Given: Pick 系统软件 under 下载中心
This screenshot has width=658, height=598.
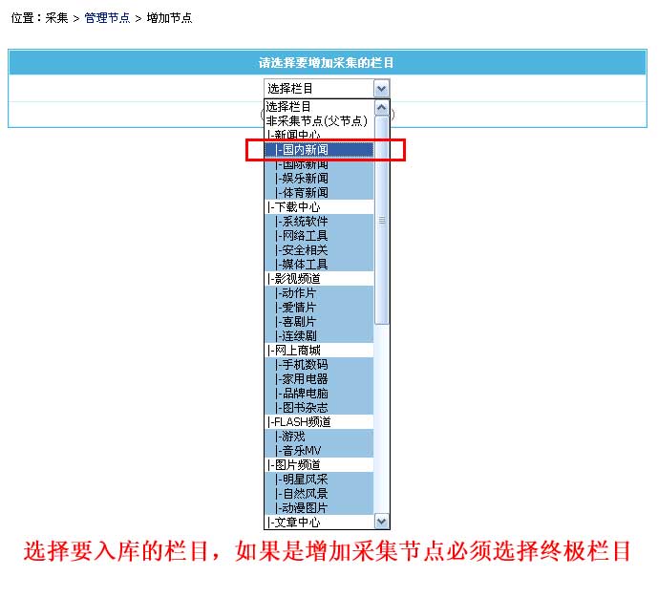Looking at the screenshot, I should [x=302, y=222].
